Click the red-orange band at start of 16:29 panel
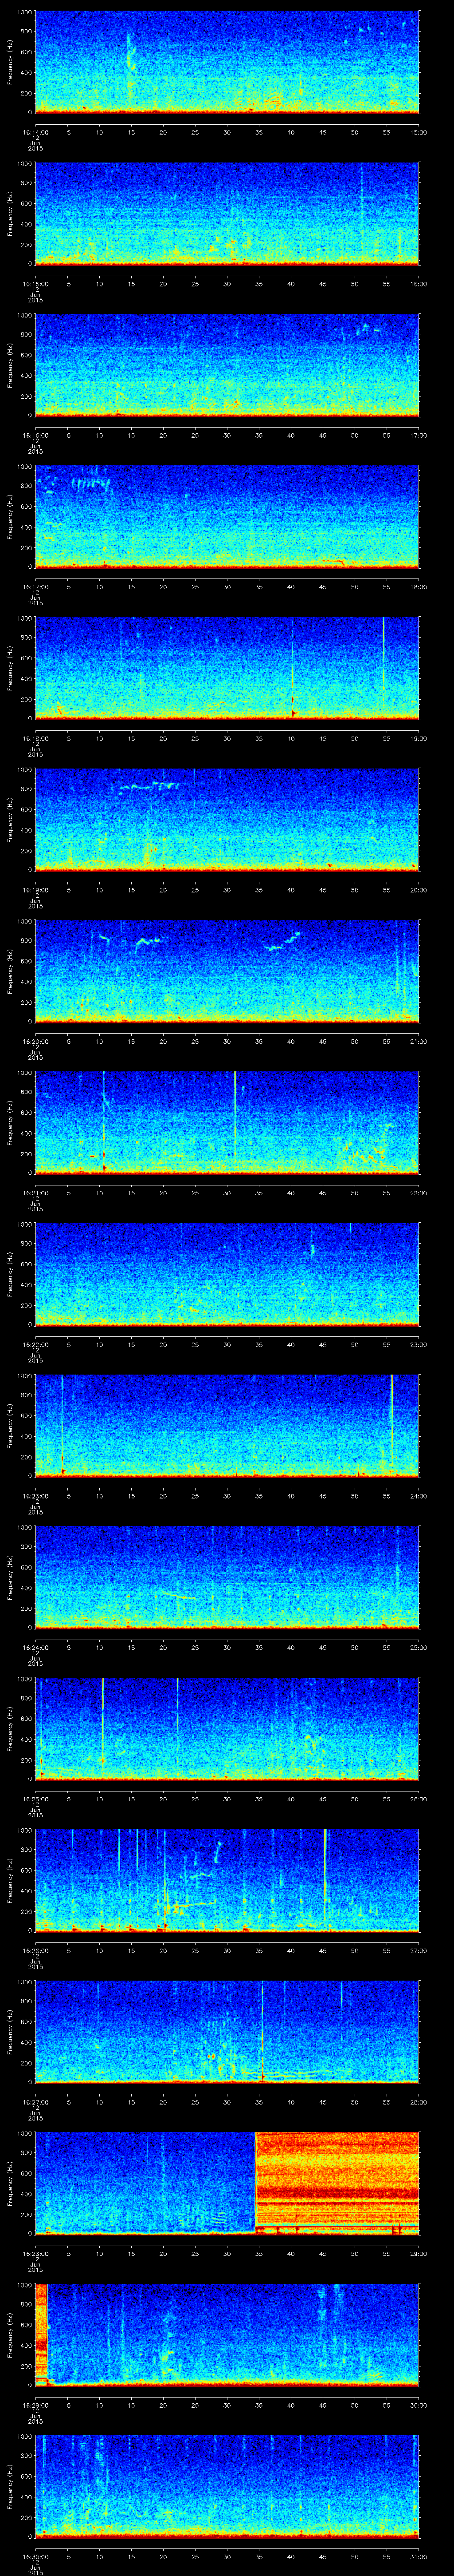The image size is (454, 2576). click(x=42, y=2334)
